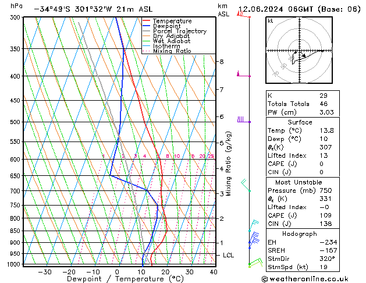
Task: Click the 950 pressure level label
Action: (x=16, y=254)
